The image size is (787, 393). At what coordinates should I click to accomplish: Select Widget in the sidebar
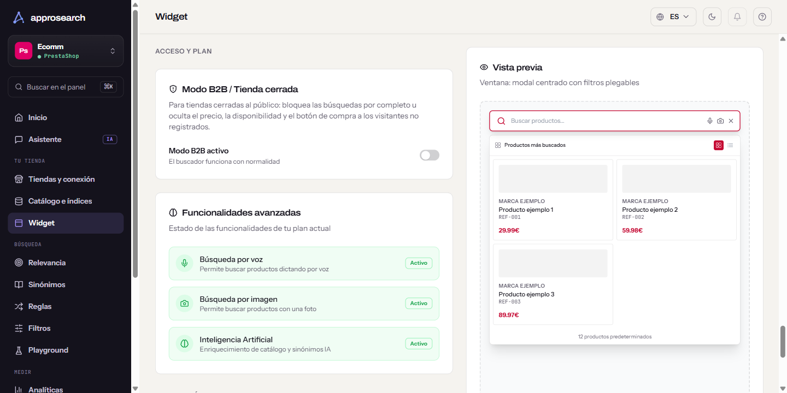coord(66,223)
